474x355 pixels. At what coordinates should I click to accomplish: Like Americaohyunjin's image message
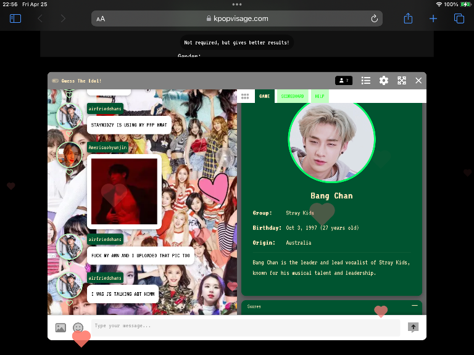(x=69, y=172)
